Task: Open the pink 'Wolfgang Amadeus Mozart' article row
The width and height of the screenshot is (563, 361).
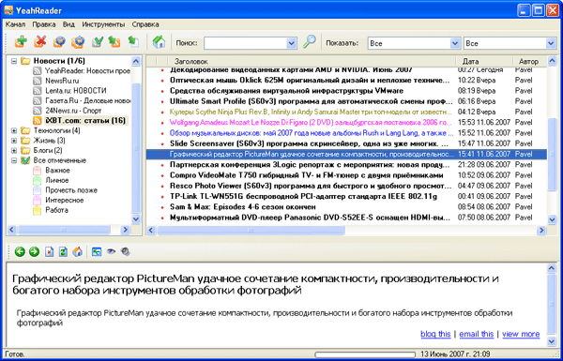Action: pos(346,123)
